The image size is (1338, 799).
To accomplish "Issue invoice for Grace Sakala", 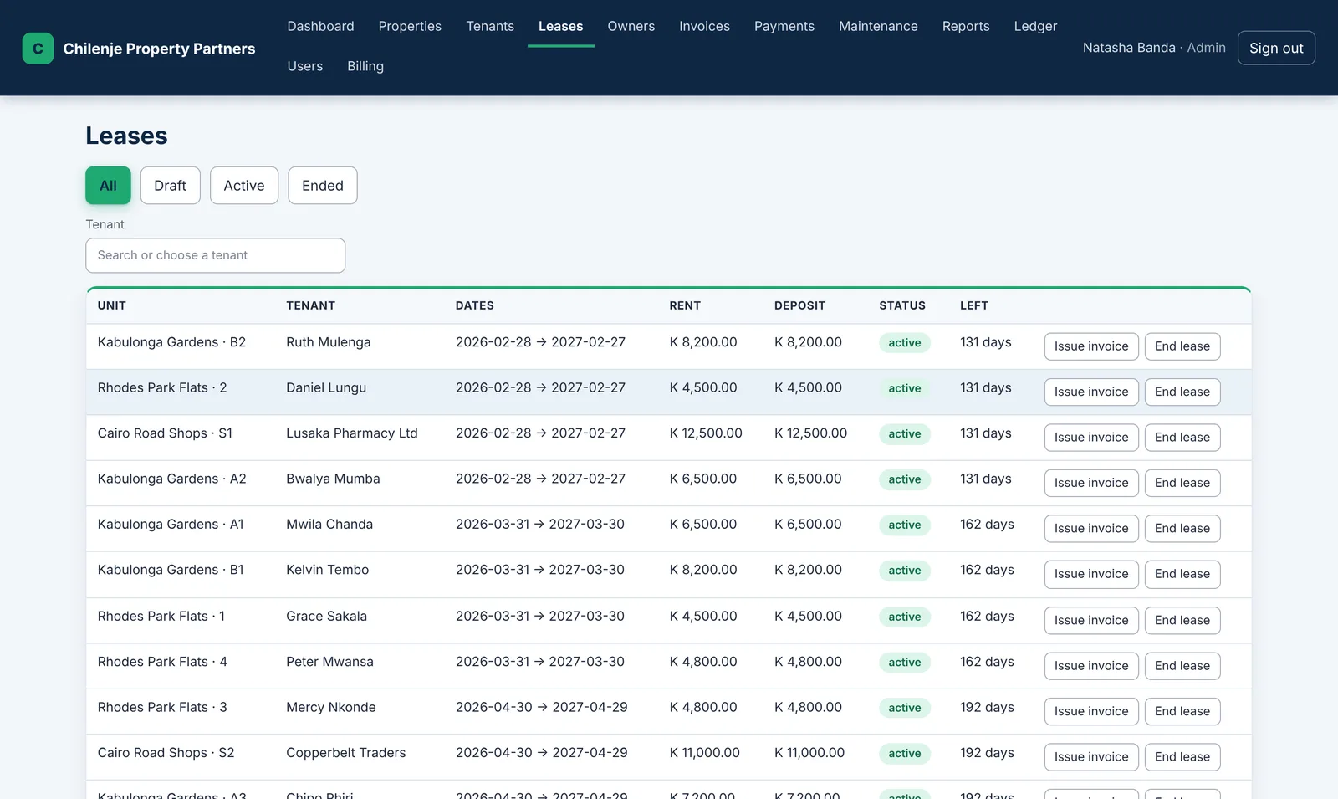I will (x=1091, y=620).
